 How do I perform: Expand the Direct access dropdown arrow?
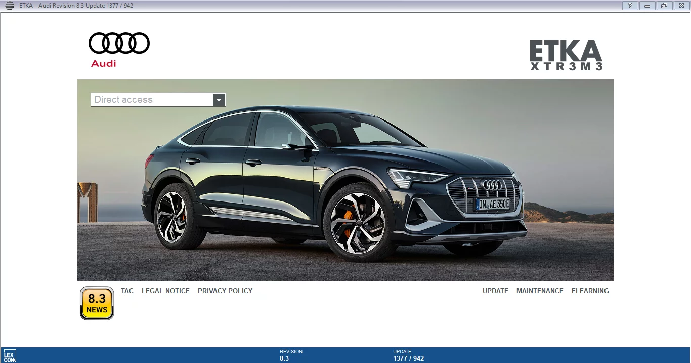[x=219, y=100]
